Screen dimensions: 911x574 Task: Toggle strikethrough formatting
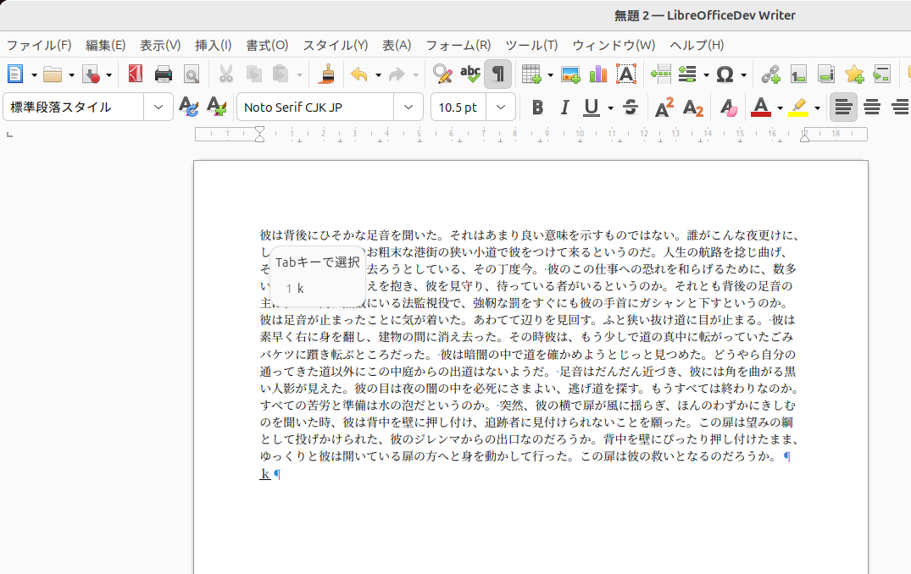(x=630, y=107)
